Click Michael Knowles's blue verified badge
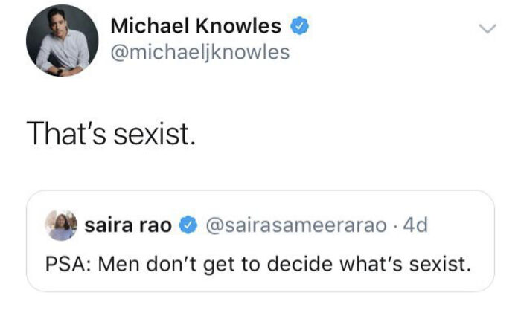The height and width of the screenshot is (316, 521). pos(298,27)
